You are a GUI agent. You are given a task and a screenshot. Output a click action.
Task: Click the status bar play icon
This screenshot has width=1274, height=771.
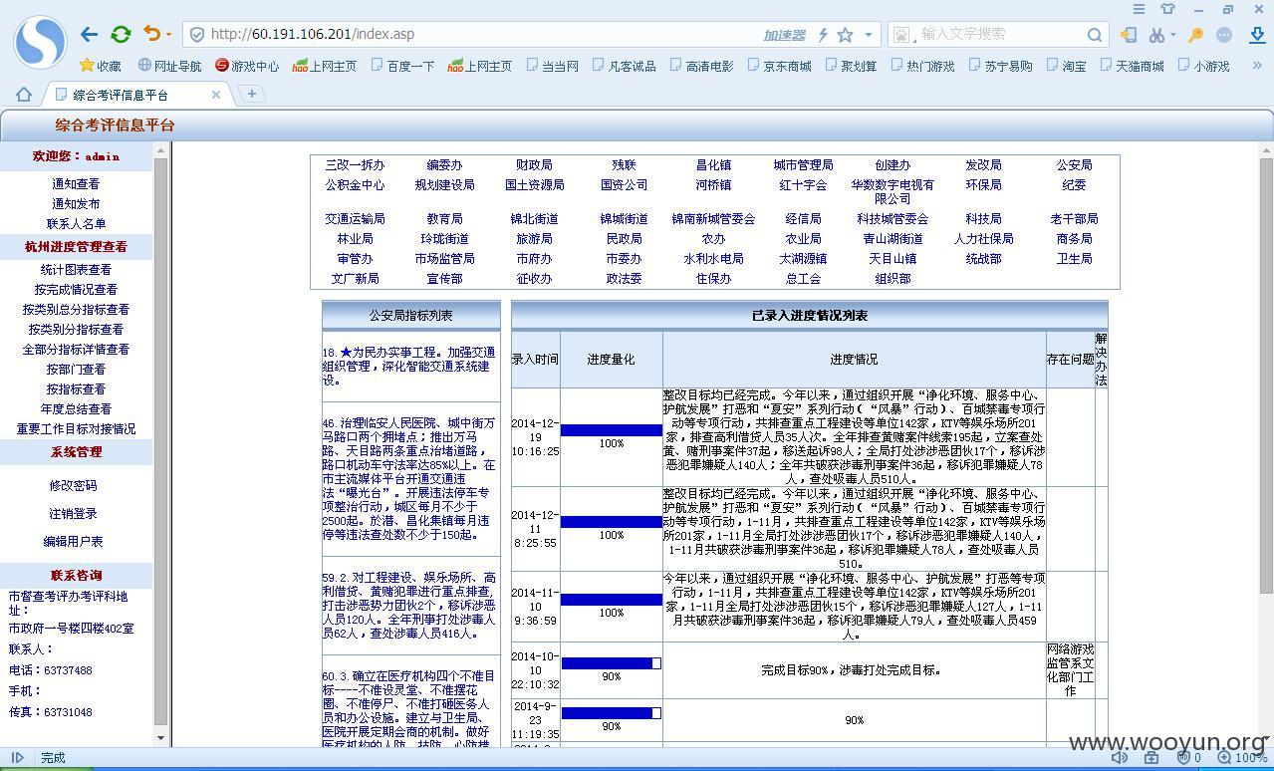(17, 758)
